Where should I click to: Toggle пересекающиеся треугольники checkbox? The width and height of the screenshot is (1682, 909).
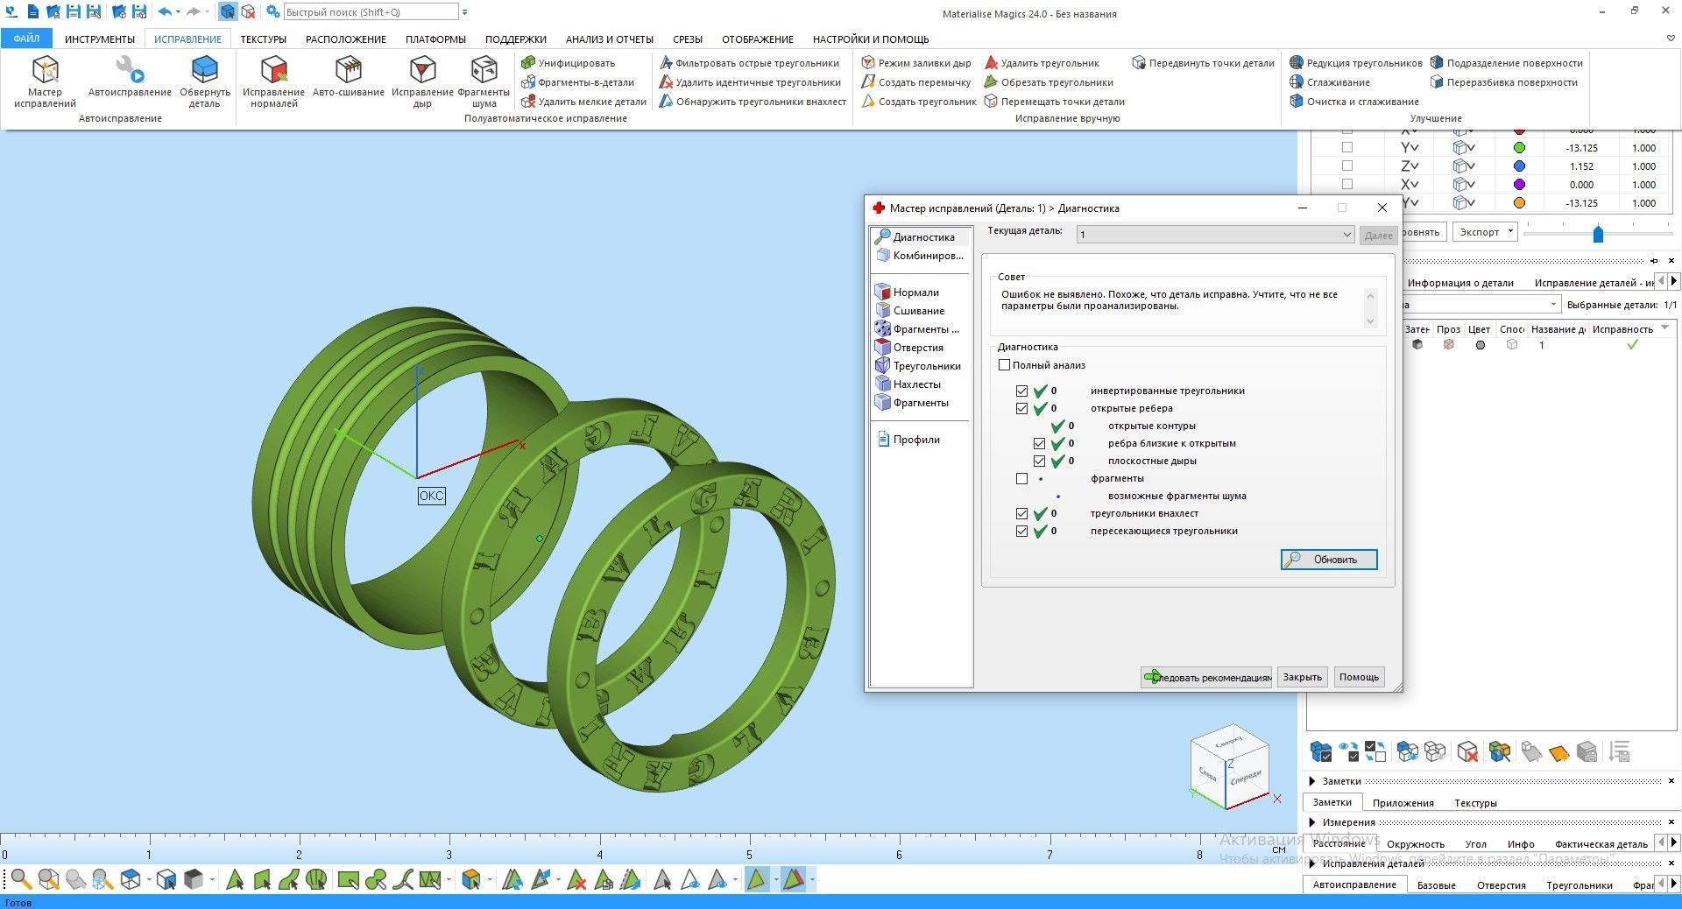point(1021,531)
